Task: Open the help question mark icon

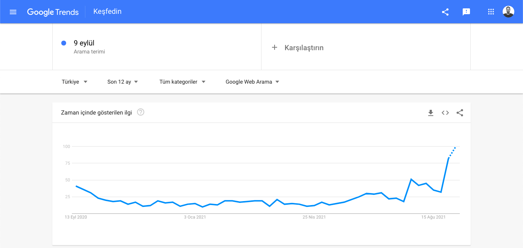Action: point(141,112)
